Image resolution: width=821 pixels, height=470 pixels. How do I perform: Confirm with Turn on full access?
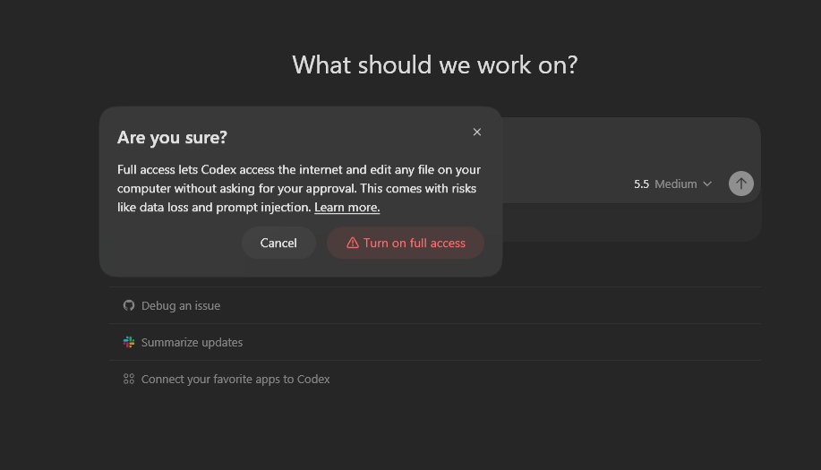(x=406, y=243)
